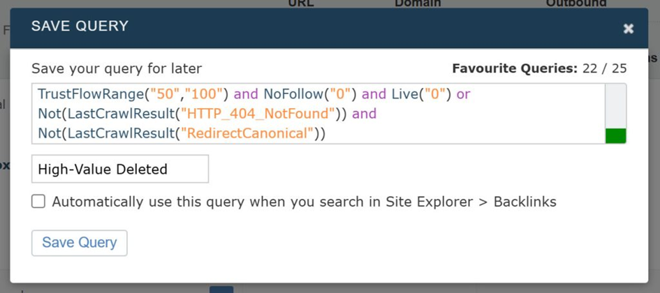Click the upper scrollbar track of query box
This screenshot has height=293, width=660.
[x=615, y=105]
